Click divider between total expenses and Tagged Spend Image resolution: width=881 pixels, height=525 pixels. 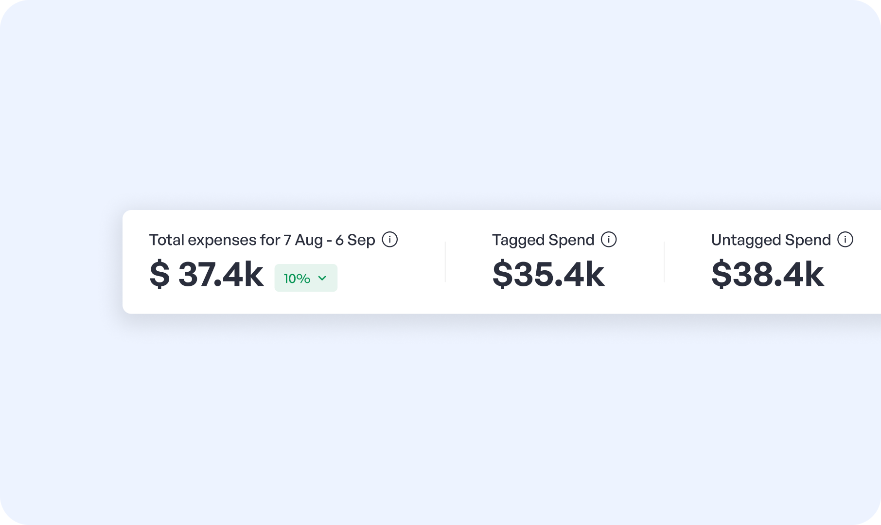pos(445,262)
